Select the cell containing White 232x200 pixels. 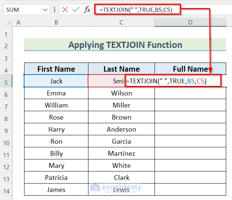(121, 166)
